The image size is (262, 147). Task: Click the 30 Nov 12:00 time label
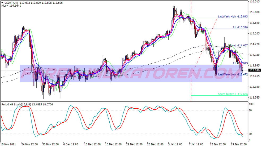[50, 144]
